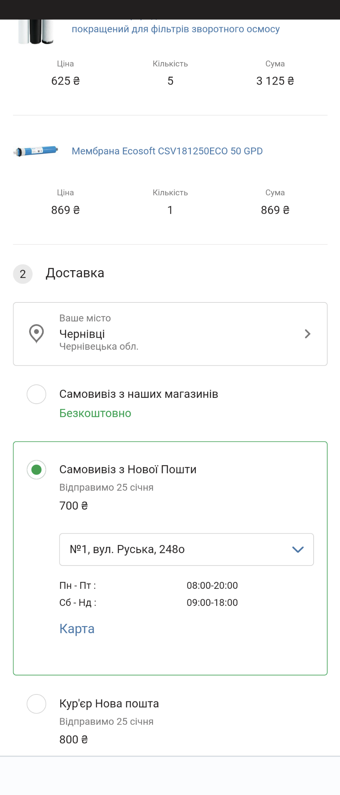Click the step 2 number badge
The height and width of the screenshot is (795, 340).
pyautogui.click(x=23, y=274)
